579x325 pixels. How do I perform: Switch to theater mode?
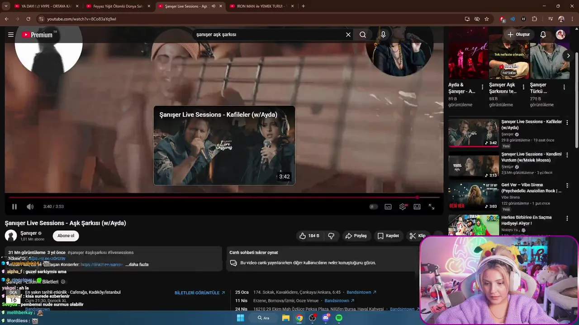tap(417, 207)
